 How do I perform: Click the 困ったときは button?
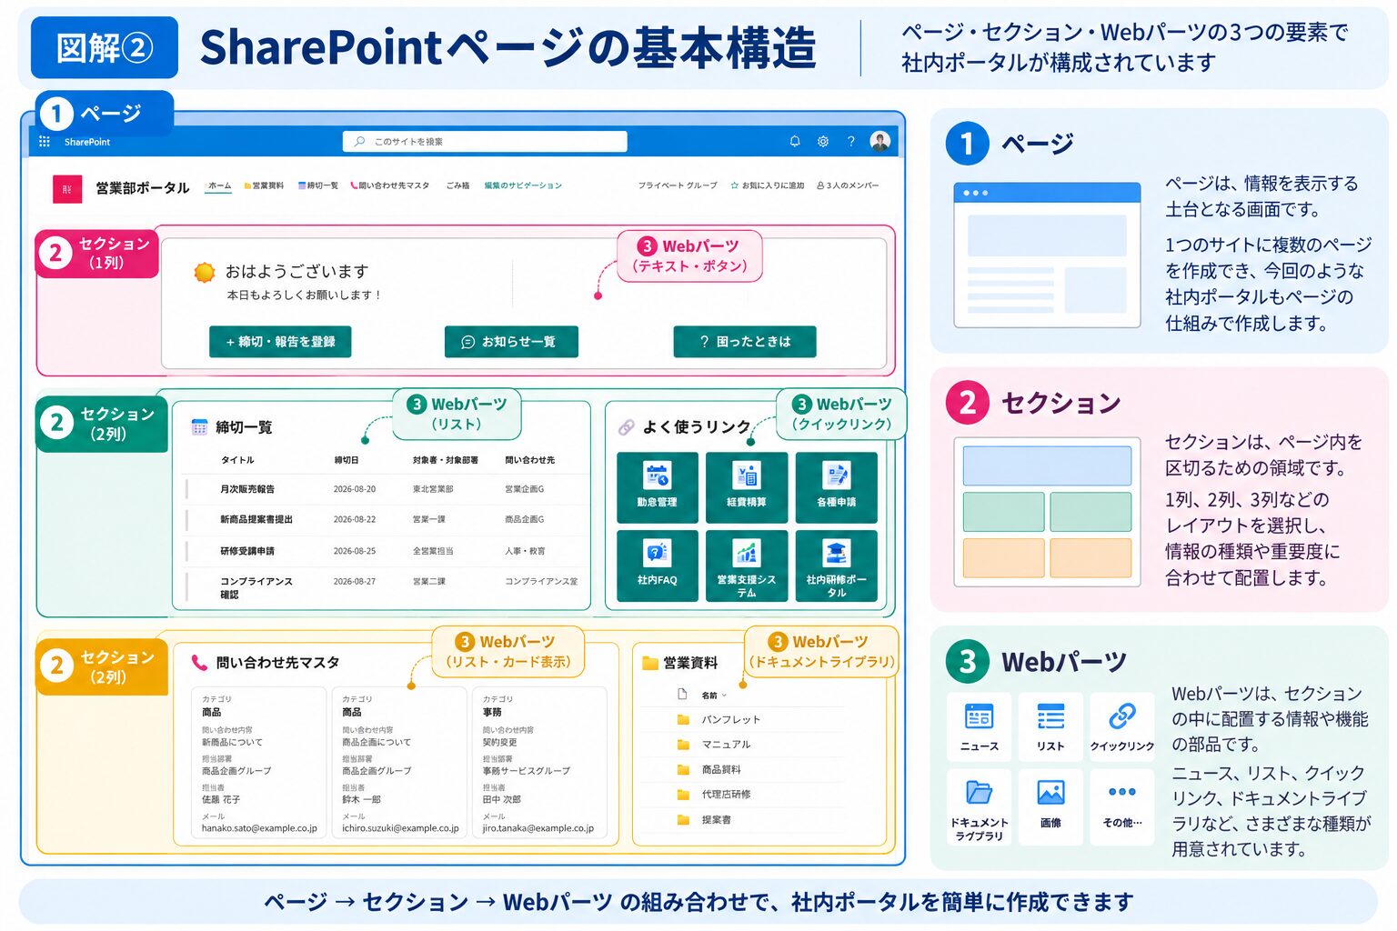coord(745,342)
